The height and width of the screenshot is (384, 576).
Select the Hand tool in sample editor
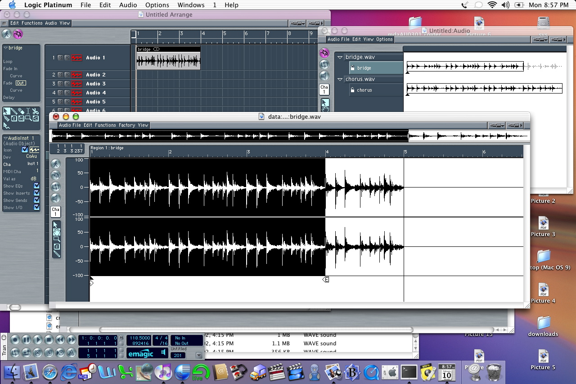click(x=56, y=232)
